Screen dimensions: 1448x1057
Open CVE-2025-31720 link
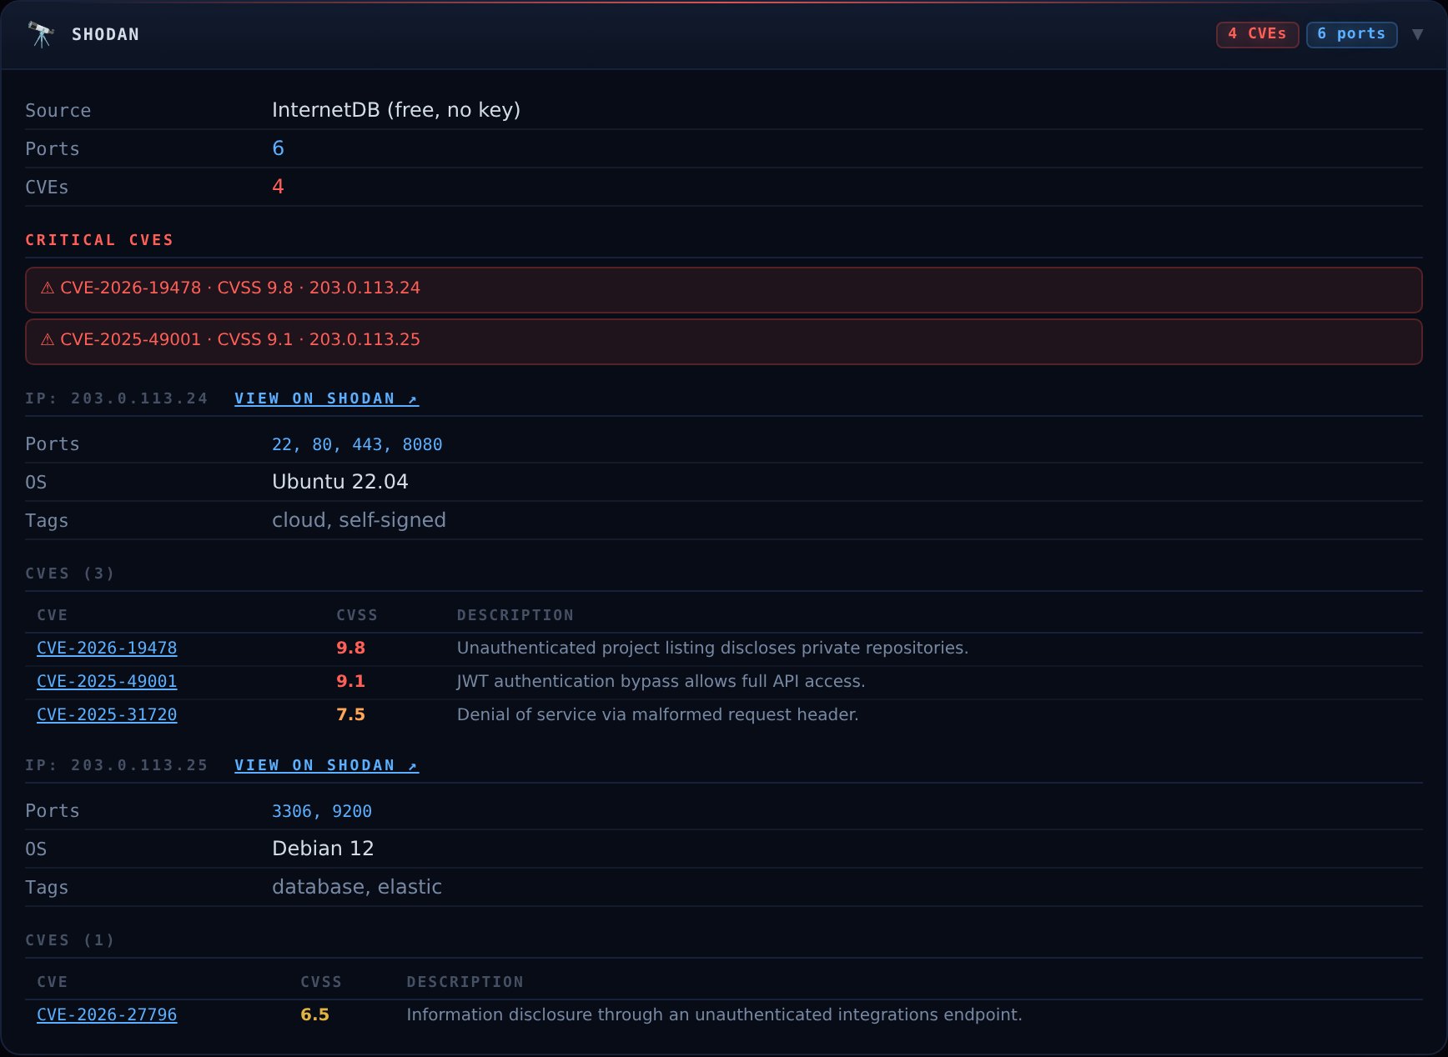[x=107, y=714]
